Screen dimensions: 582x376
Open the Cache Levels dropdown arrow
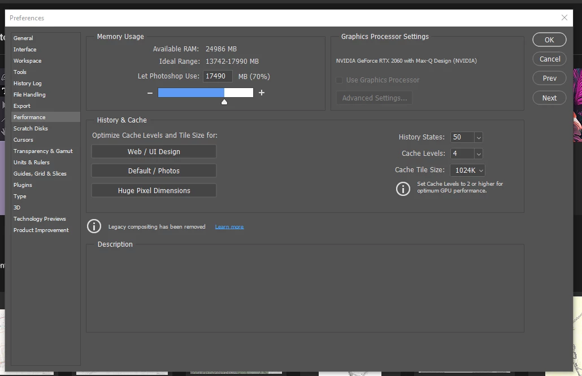pos(479,154)
